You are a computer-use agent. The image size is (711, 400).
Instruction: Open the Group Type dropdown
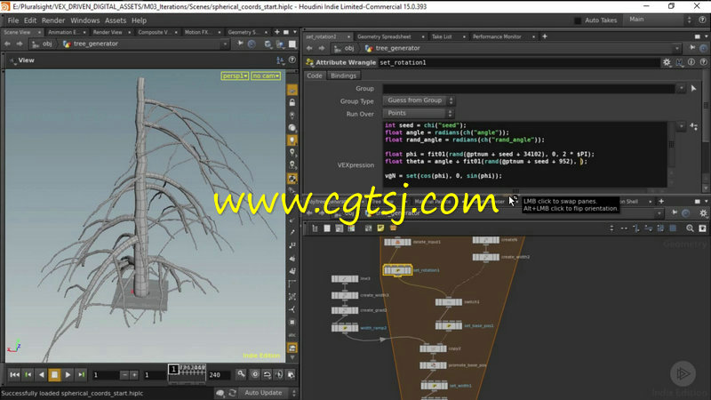pyautogui.click(x=418, y=100)
